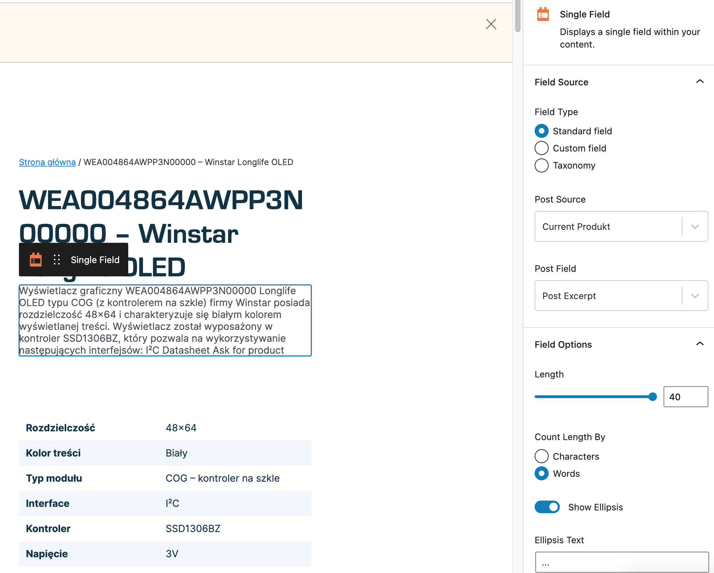
Task: Open the Post Source dropdown
Action: [x=621, y=226]
